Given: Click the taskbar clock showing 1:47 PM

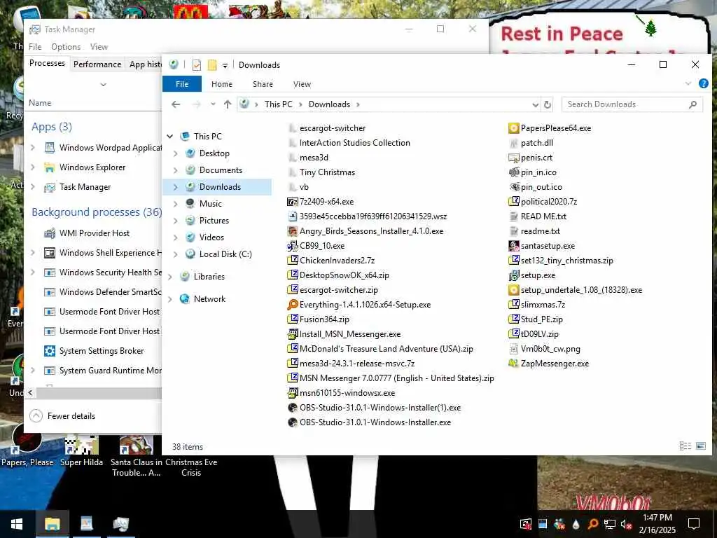Looking at the screenshot, I should (x=657, y=524).
